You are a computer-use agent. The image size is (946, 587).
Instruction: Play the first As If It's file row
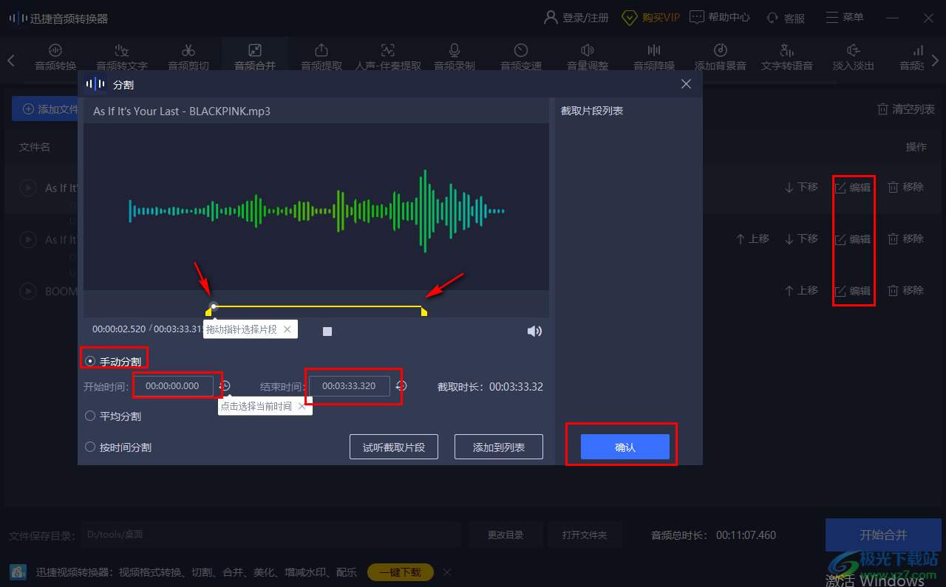coord(27,188)
